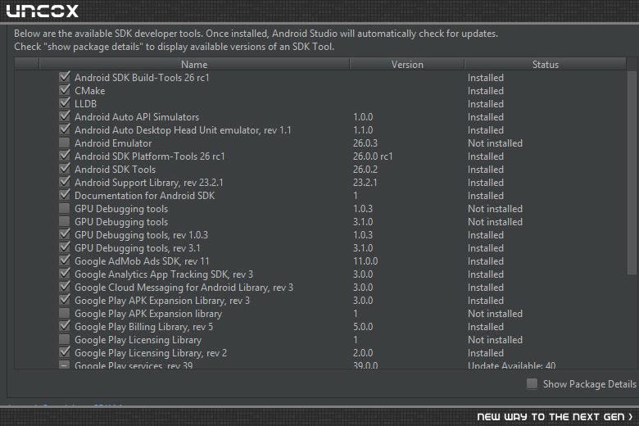Screen dimensions: 639x426
Task: Select the 'Android Emulator' row name
Action: click(x=113, y=143)
